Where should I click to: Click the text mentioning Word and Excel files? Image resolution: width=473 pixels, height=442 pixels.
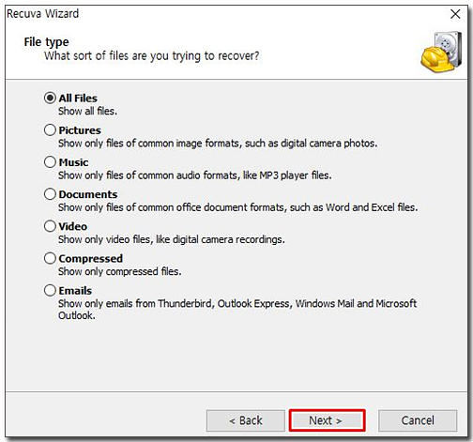(238, 207)
